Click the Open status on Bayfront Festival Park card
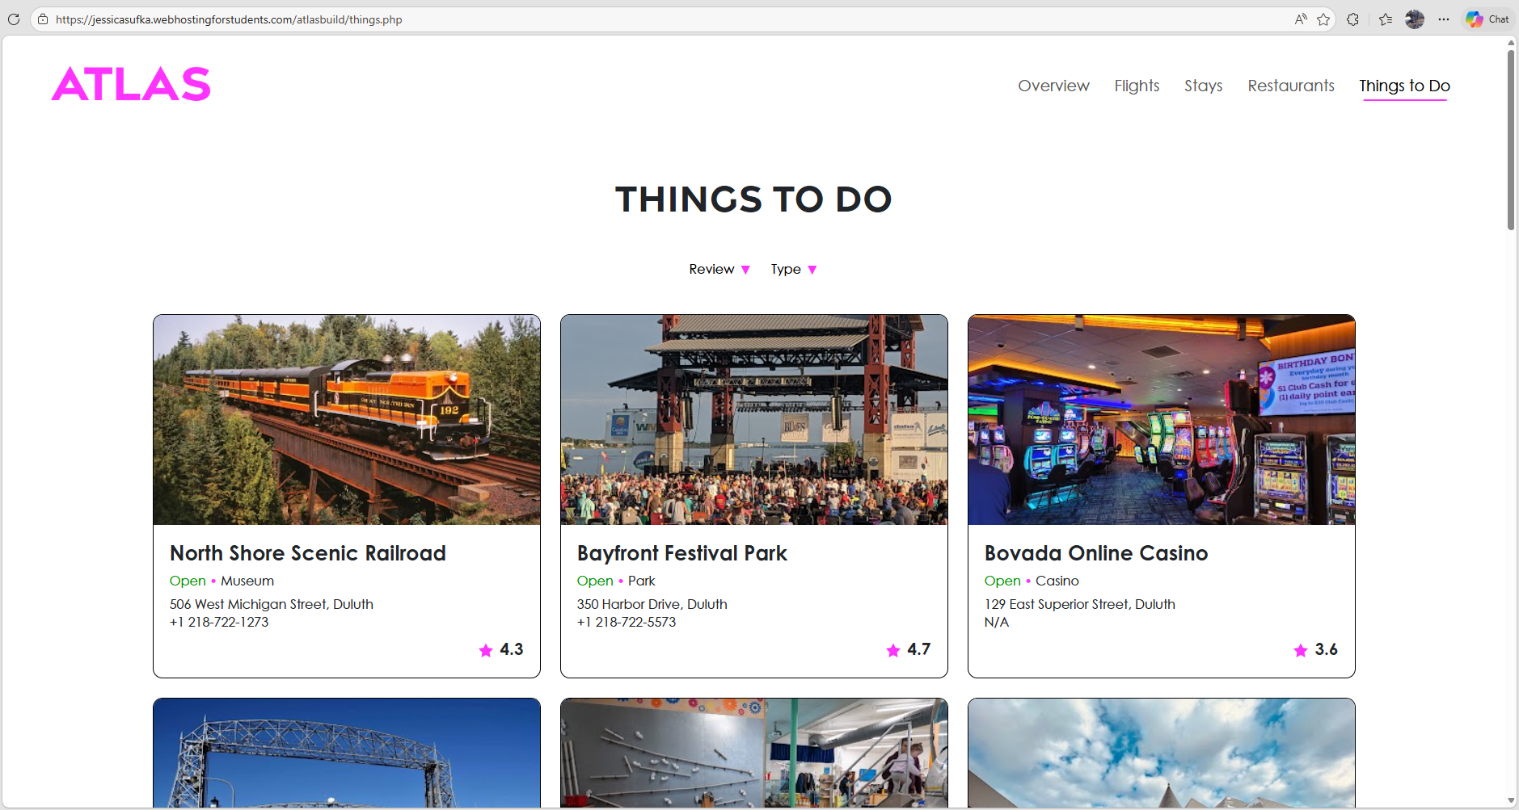The height and width of the screenshot is (810, 1519). (x=595, y=581)
